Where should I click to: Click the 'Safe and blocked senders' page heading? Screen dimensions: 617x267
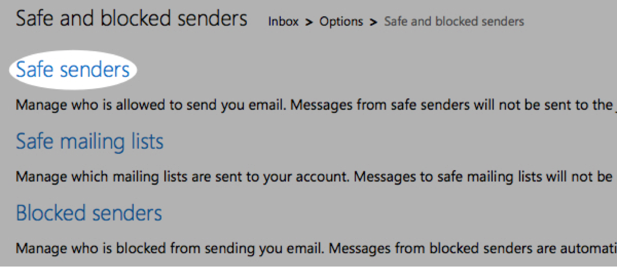tap(132, 19)
